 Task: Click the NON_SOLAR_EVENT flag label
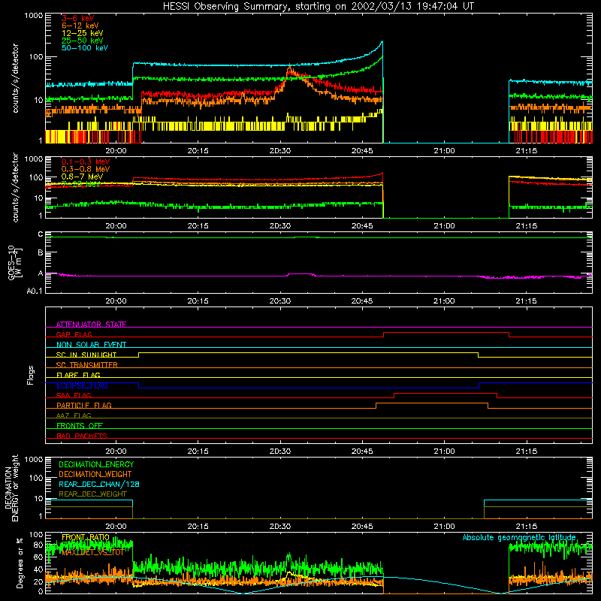[x=91, y=345]
